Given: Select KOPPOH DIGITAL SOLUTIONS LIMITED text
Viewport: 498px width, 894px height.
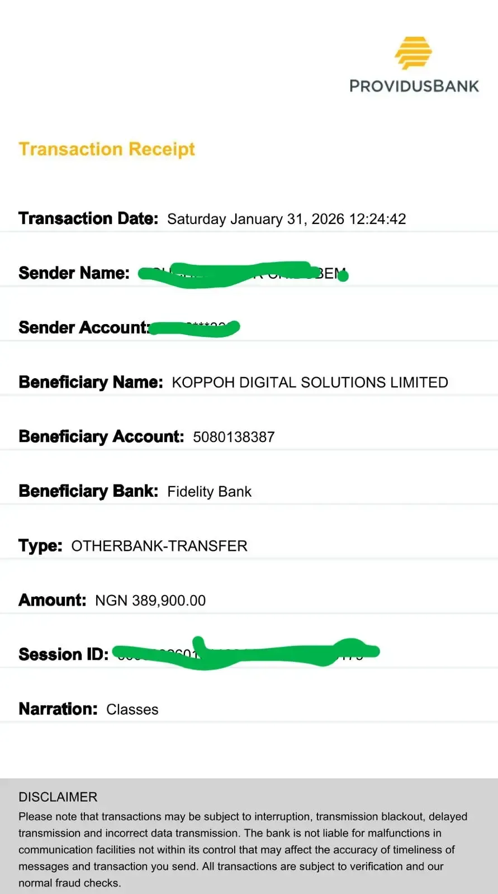Looking at the screenshot, I should pyautogui.click(x=310, y=382).
